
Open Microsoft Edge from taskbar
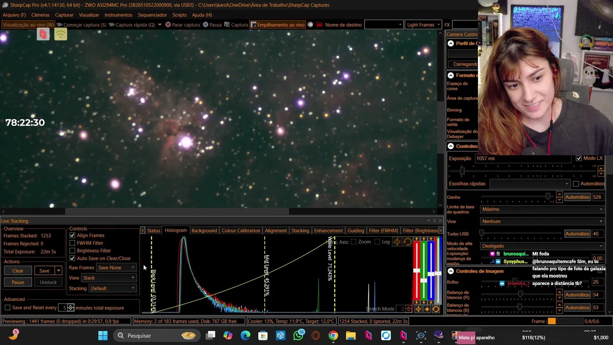click(245, 335)
